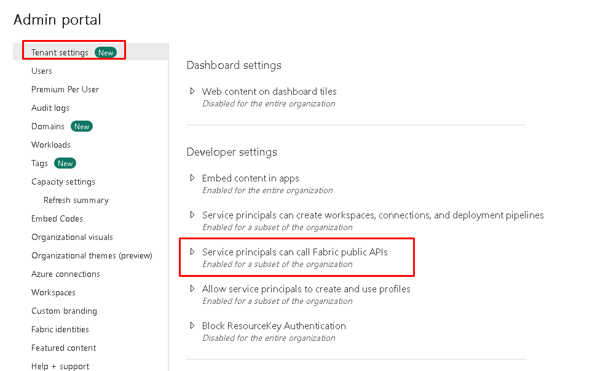
Task: Open Premium Per User page
Action: pyautogui.click(x=65, y=89)
